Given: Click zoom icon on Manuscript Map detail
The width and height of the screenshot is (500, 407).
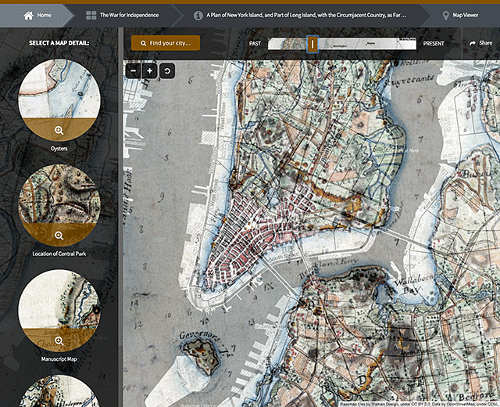Looking at the screenshot, I should pos(59,341).
